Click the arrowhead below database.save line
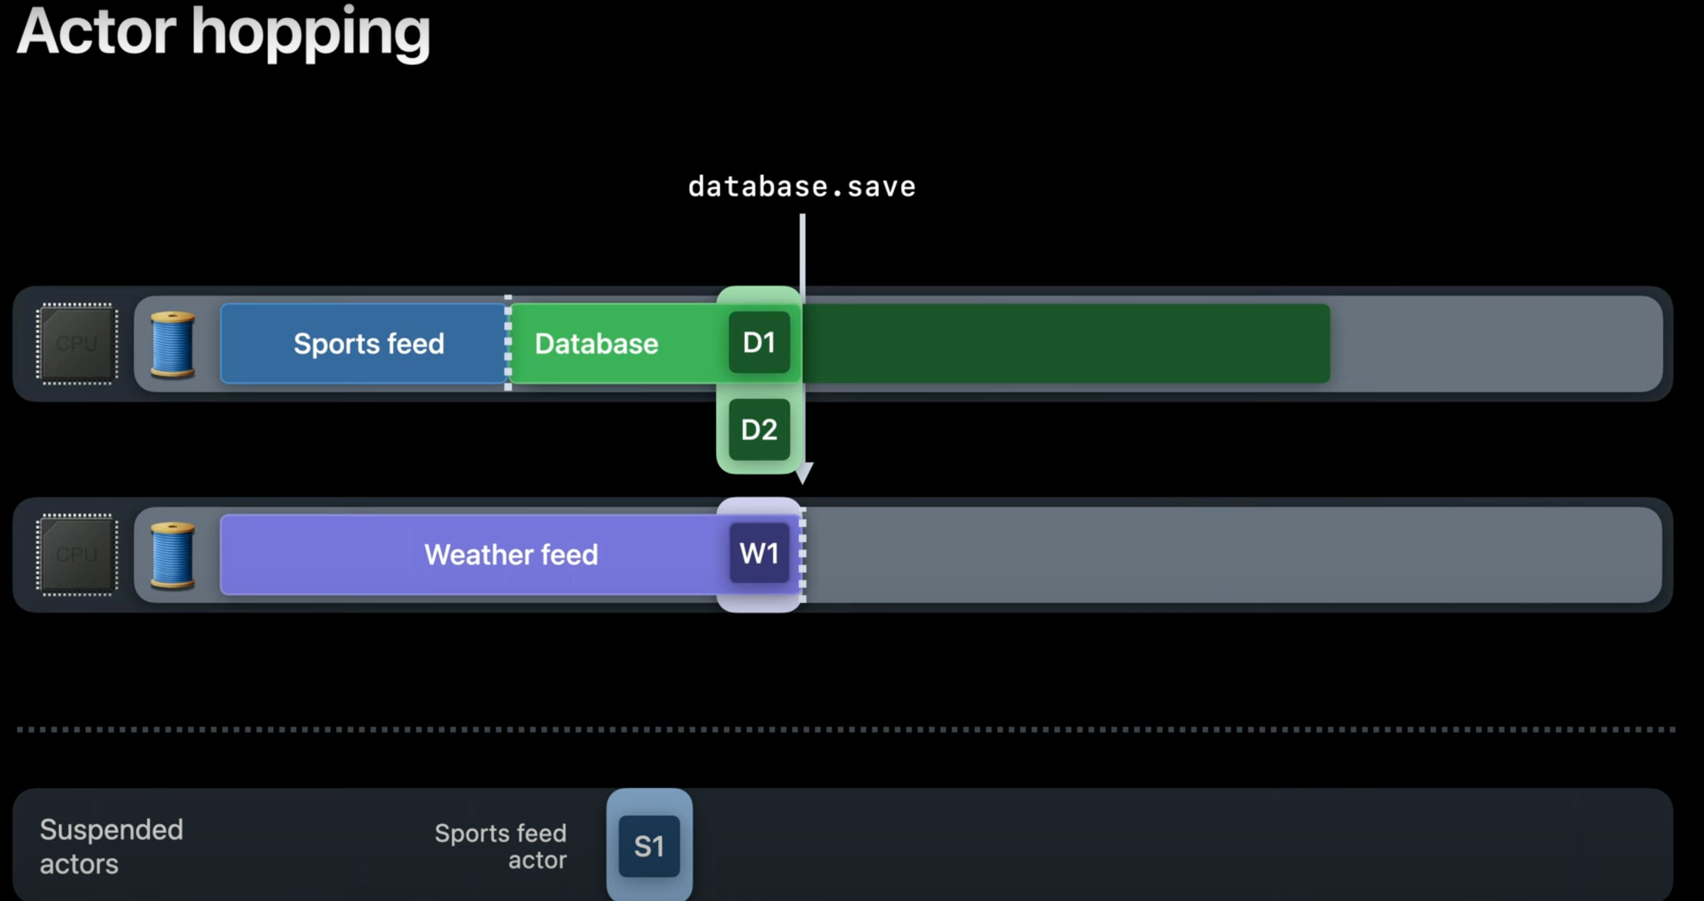 pos(803,473)
